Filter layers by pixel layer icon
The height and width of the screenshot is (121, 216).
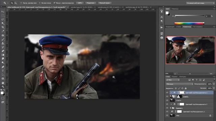click(x=189, y=80)
